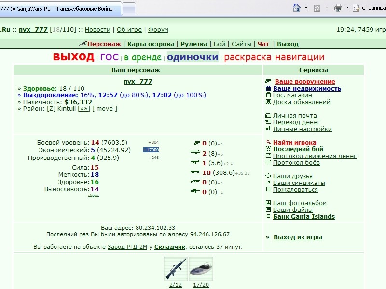Click the Ваше вооружение gun icon
386x289 pixels.
268,81
